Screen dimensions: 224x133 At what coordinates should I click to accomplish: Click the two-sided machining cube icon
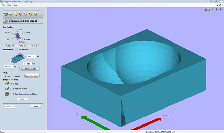point(7,89)
